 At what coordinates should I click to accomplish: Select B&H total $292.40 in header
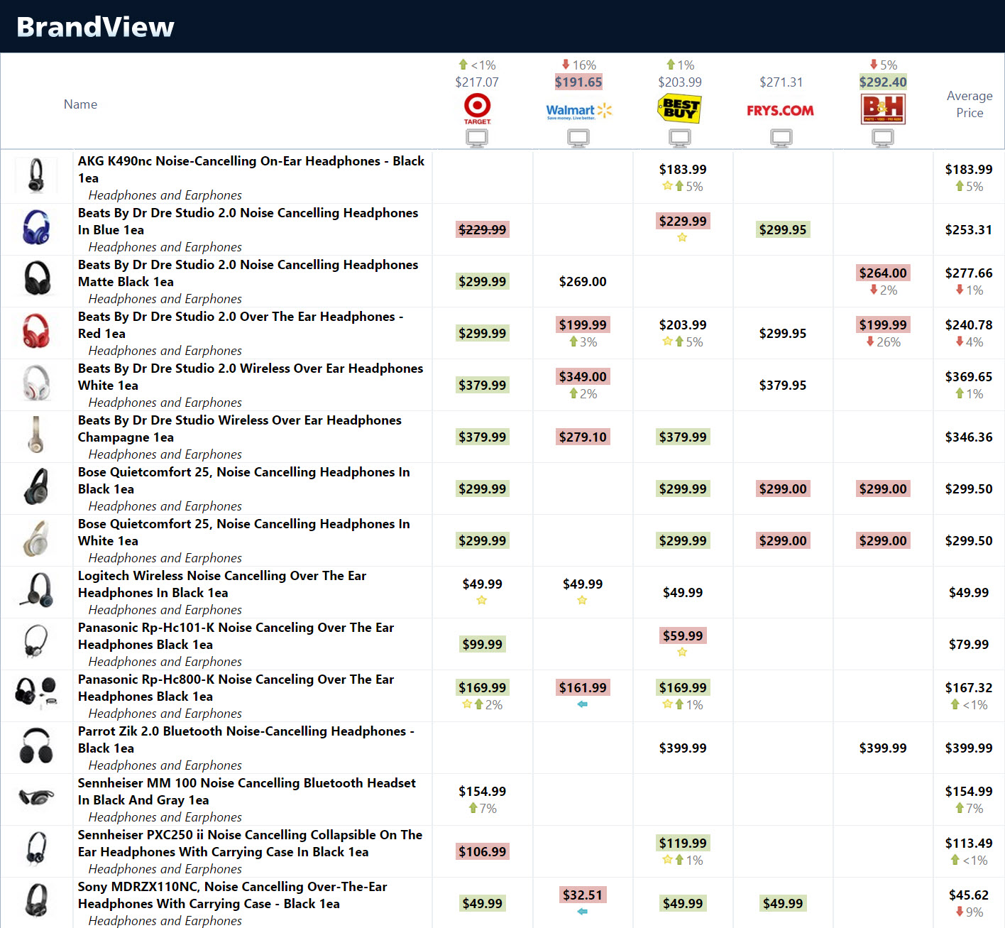883,82
